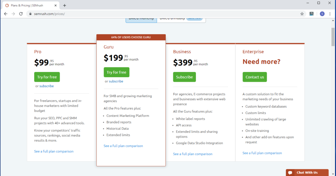Click Custom limits list item
The height and width of the screenshot is (176, 336).
[256, 113]
